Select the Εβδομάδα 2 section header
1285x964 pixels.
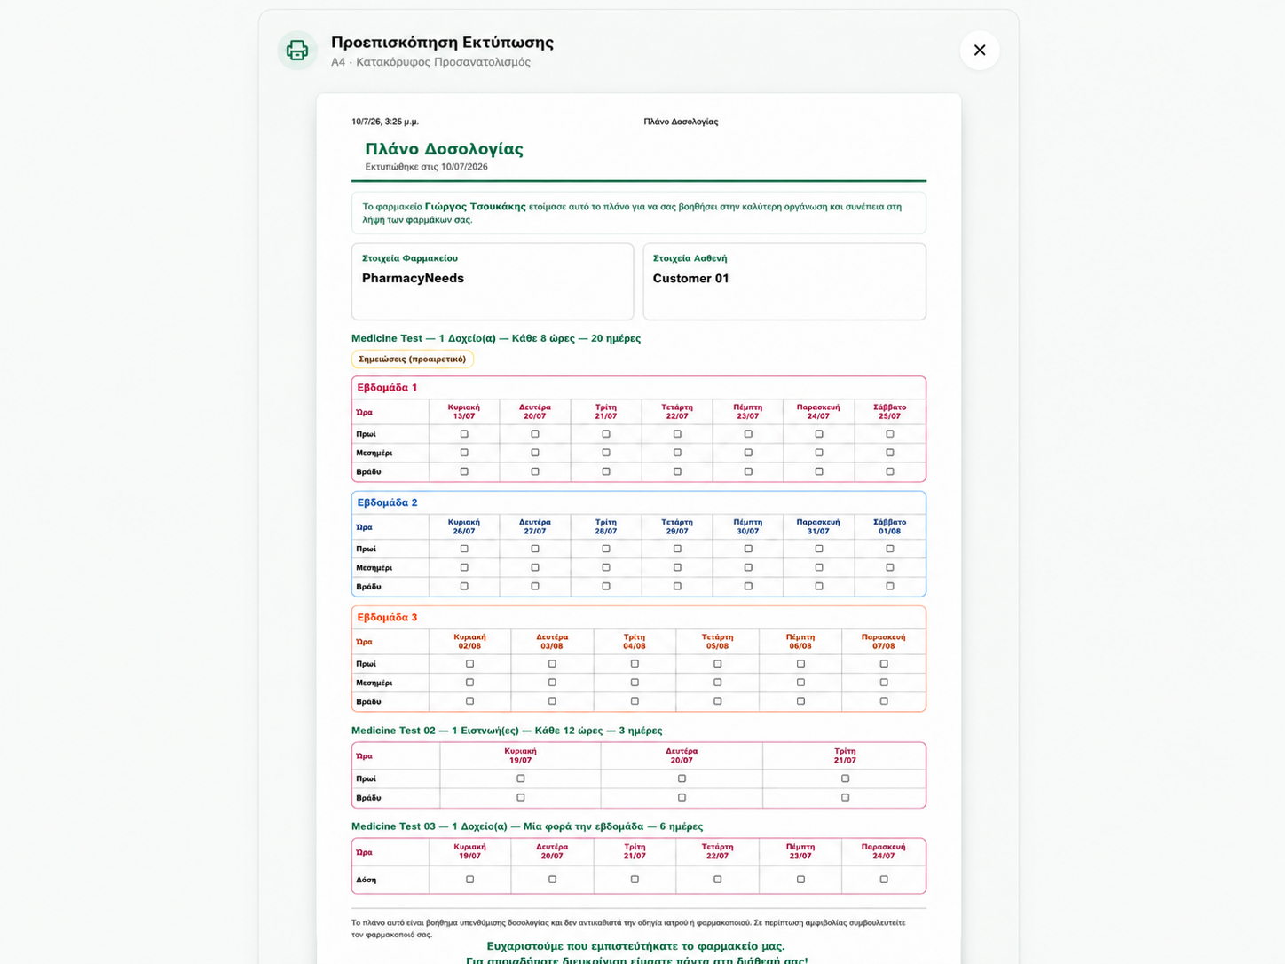387,502
